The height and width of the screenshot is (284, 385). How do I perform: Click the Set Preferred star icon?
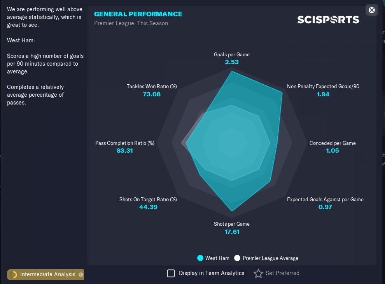[258, 274]
